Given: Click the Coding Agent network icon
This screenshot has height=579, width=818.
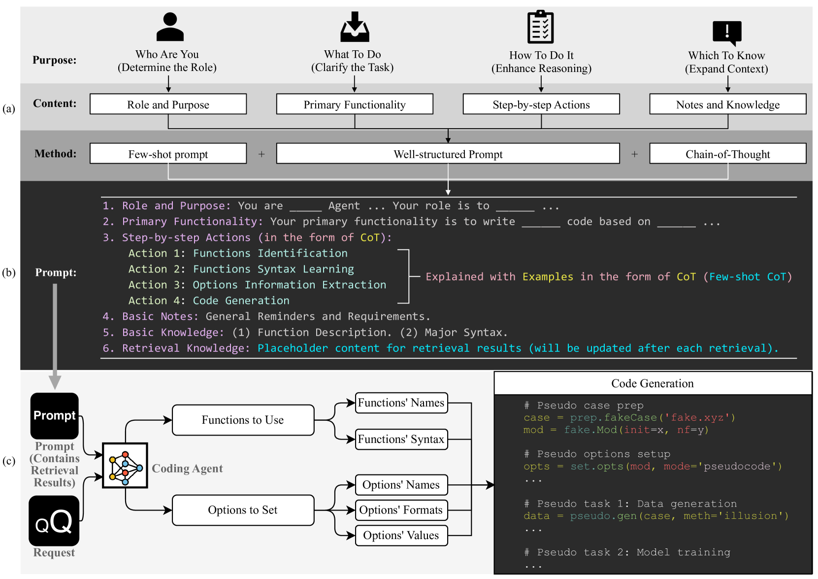Looking at the screenshot, I should tap(125, 465).
